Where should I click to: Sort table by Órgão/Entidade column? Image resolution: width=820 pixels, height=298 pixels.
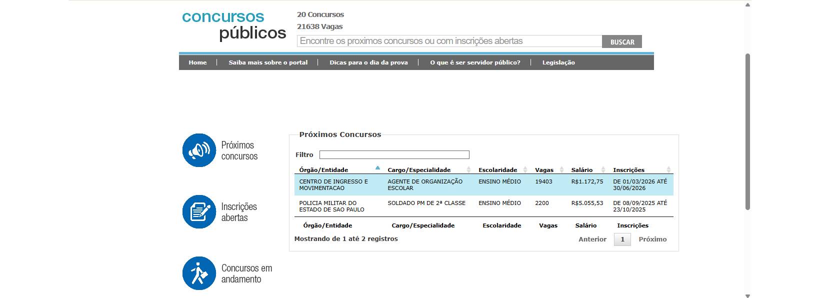323,170
